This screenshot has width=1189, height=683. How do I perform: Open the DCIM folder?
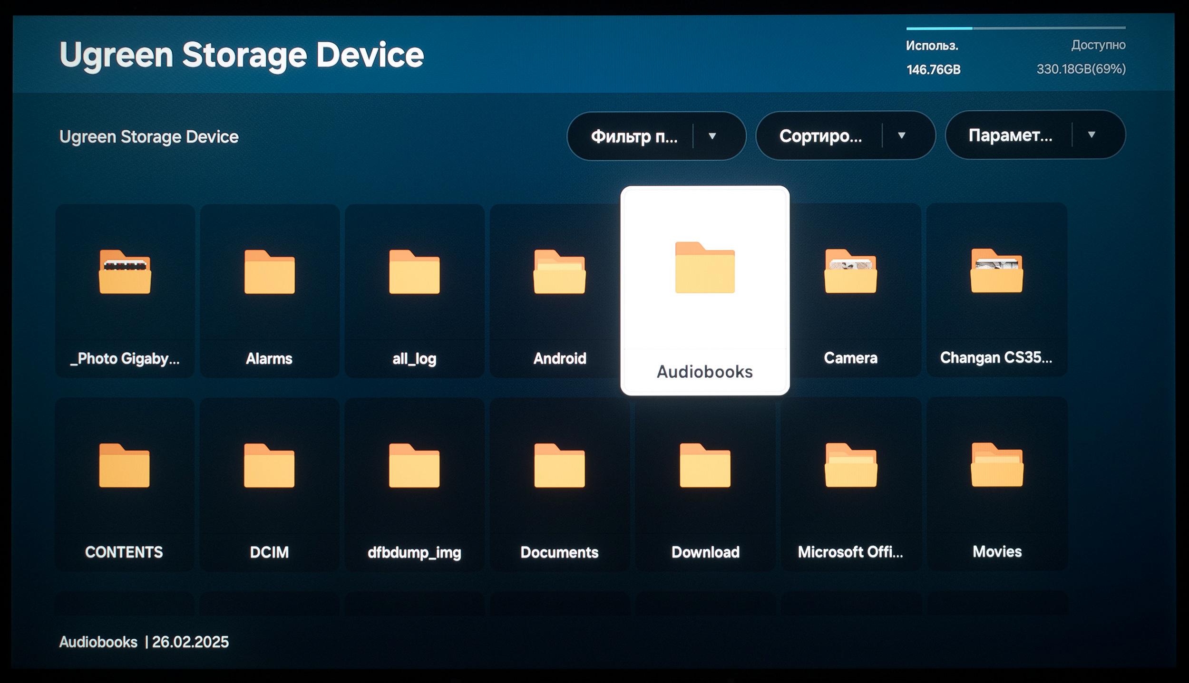[x=269, y=484]
